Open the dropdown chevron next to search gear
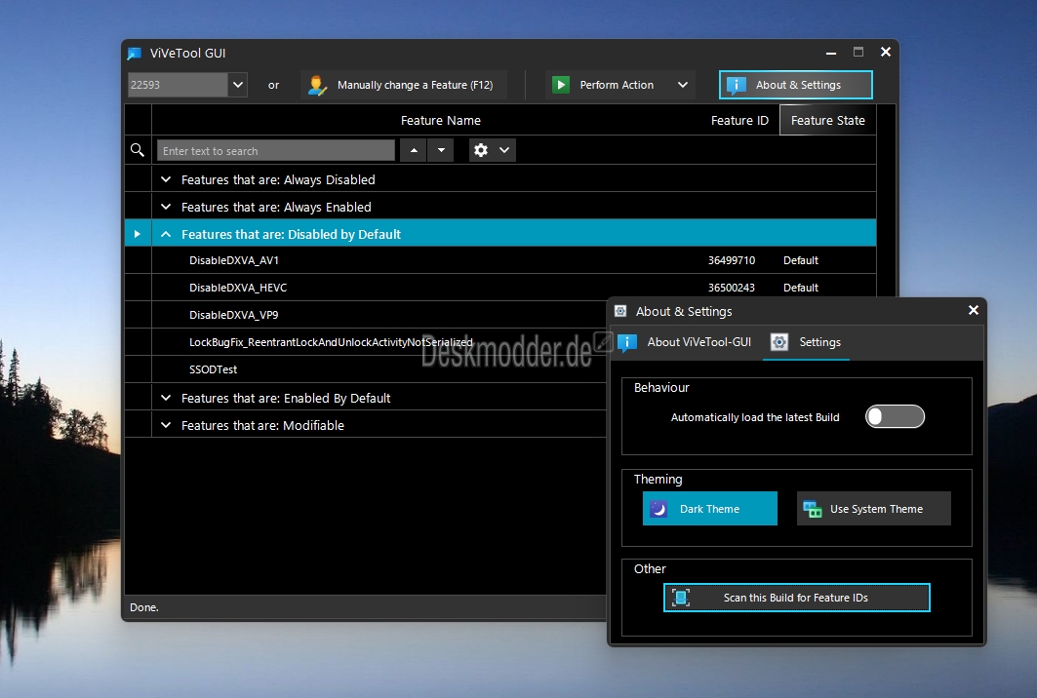This screenshot has width=1037, height=698. pos(504,150)
